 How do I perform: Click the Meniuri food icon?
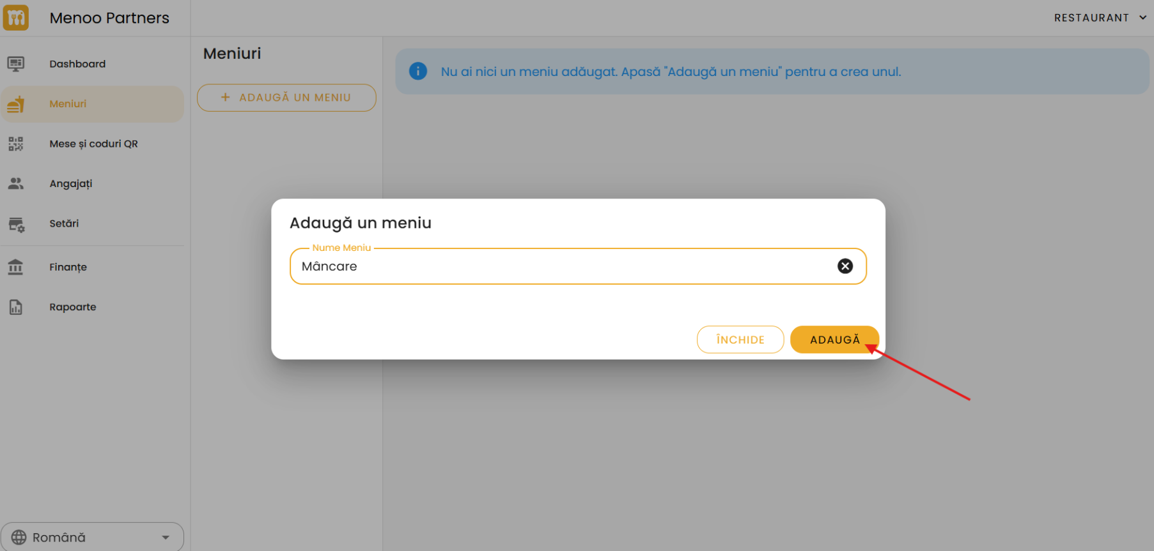click(x=16, y=104)
